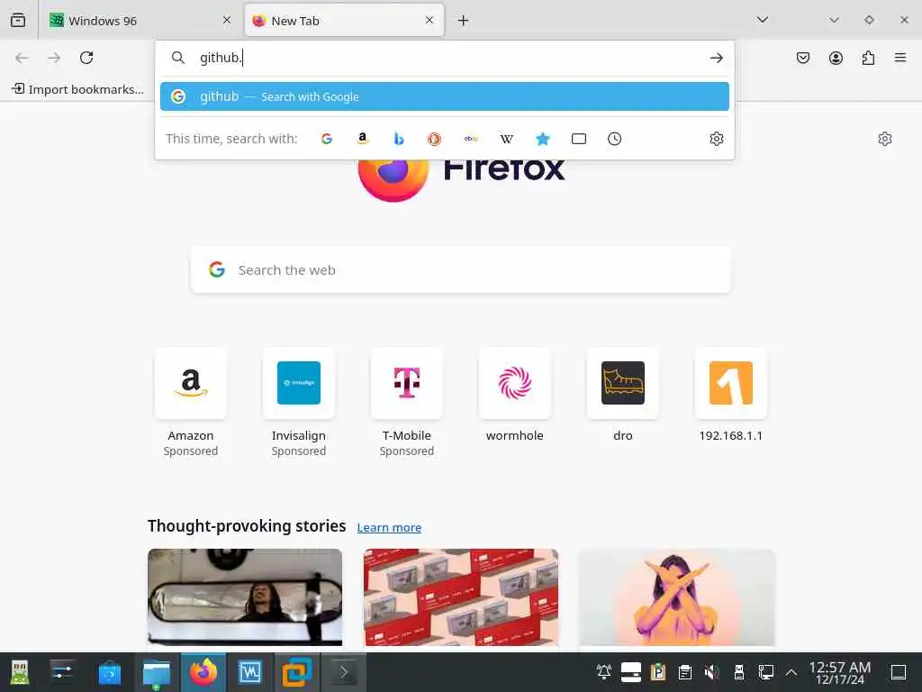
Task: Open the Firefox hamburger application menu
Action: pyautogui.click(x=900, y=58)
